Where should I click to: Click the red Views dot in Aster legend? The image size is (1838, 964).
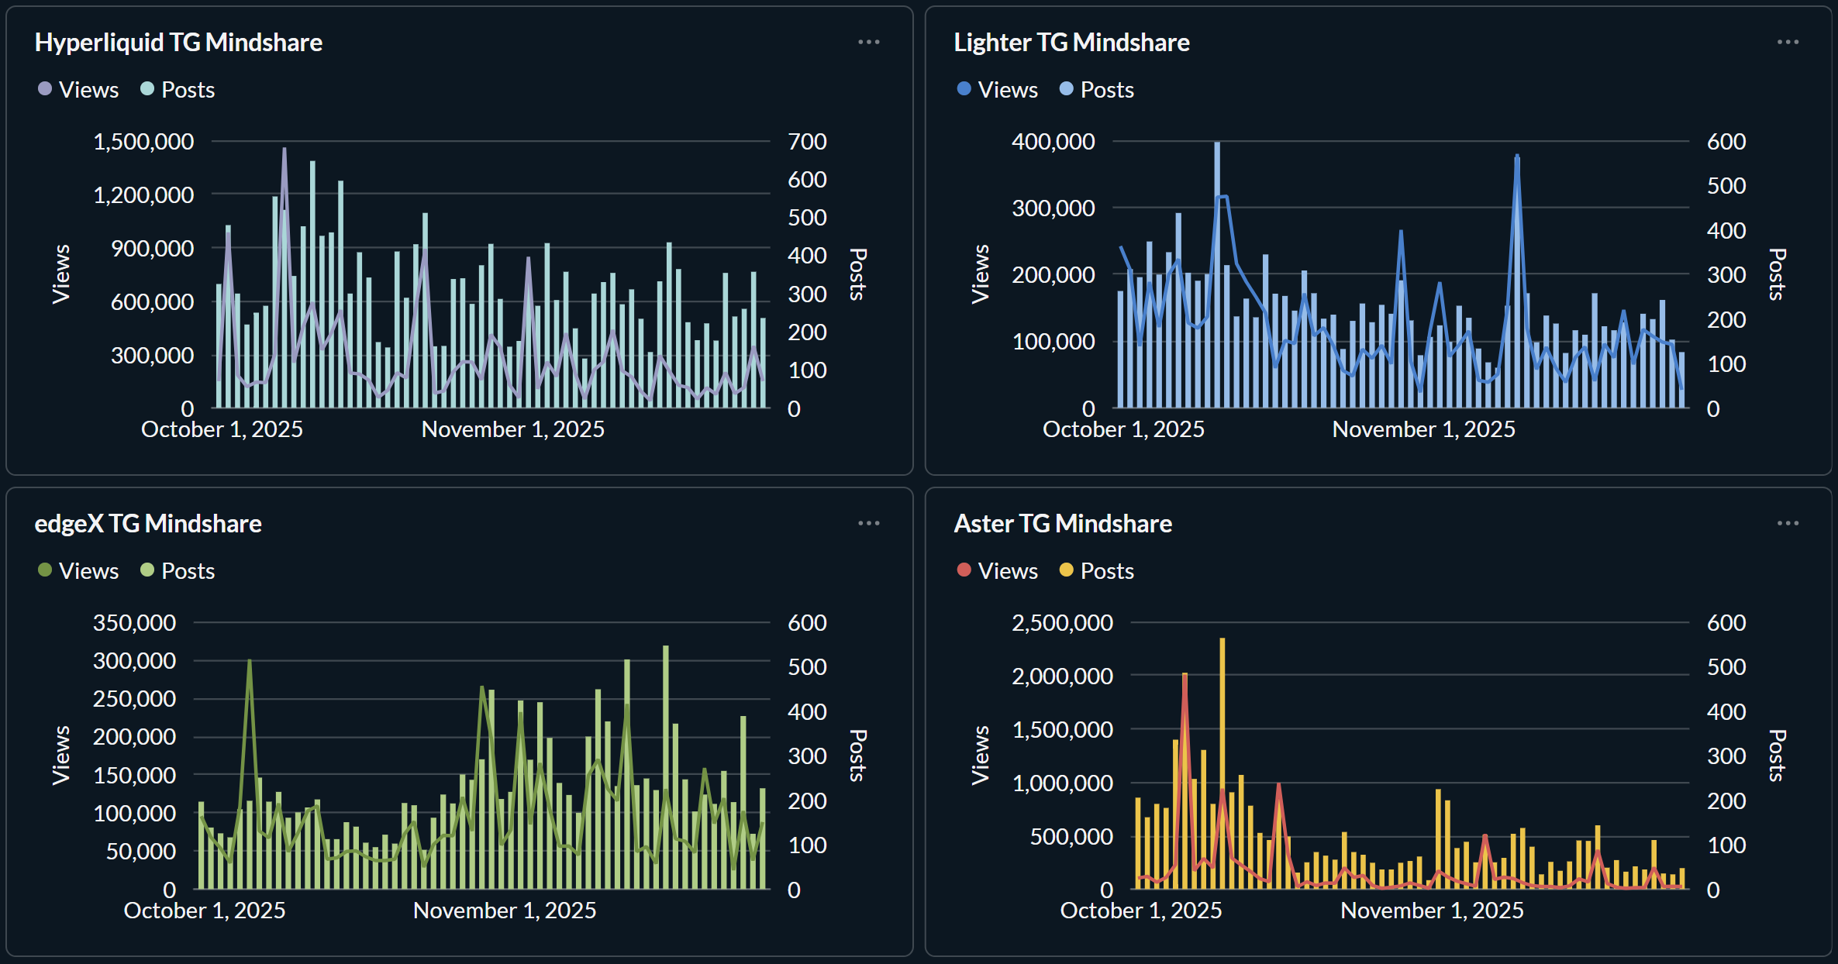(x=964, y=570)
